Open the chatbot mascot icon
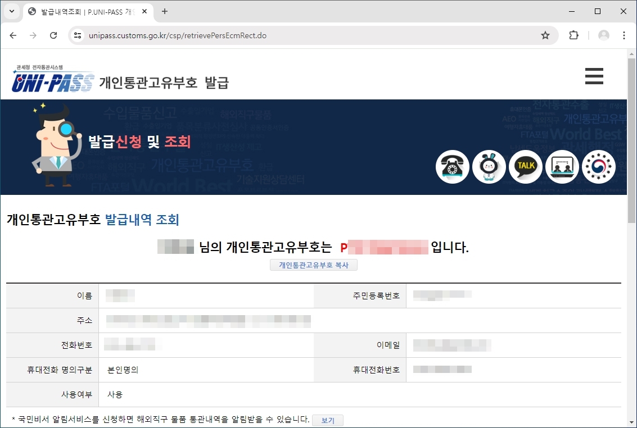Image resolution: width=637 pixels, height=428 pixels. click(489, 167)
